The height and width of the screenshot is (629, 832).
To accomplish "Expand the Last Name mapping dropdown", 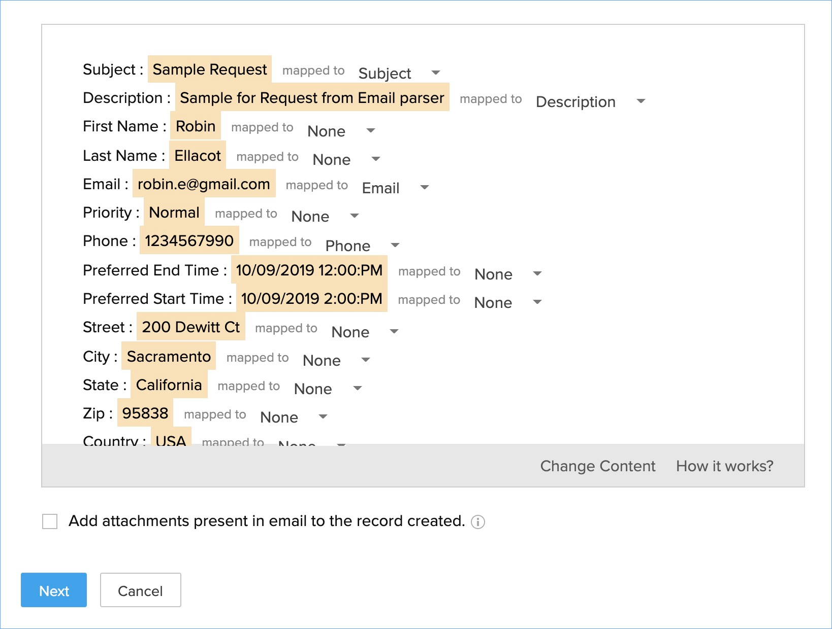I will coord(346,159).
